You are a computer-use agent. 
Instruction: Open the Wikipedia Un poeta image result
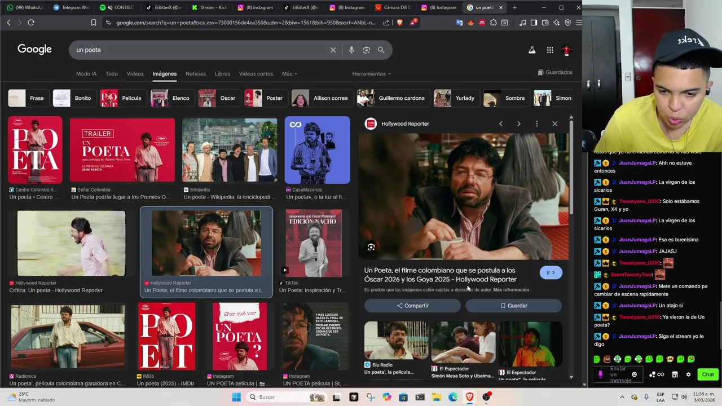coord(230,149)
